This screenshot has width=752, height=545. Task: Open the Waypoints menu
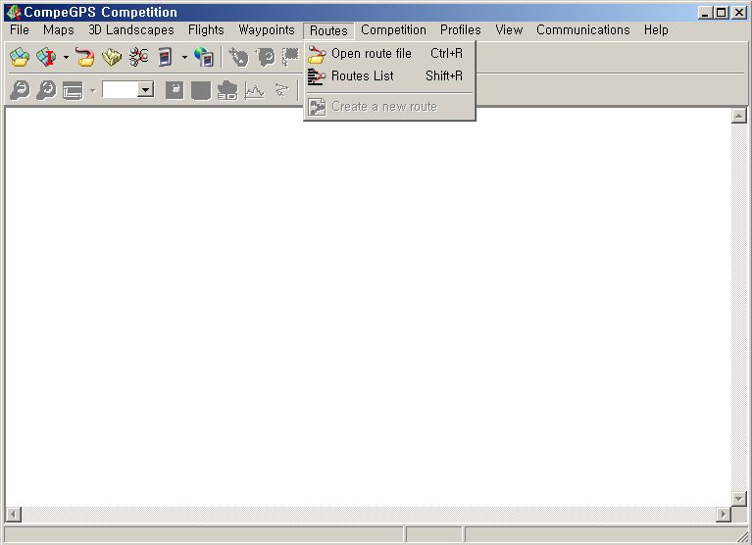point(267,30)
